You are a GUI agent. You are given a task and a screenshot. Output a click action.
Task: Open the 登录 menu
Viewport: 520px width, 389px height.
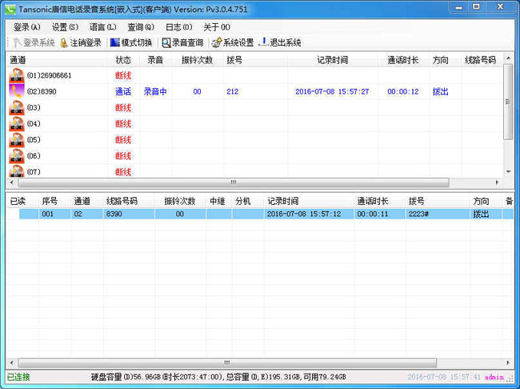click(x=26, y=27)
